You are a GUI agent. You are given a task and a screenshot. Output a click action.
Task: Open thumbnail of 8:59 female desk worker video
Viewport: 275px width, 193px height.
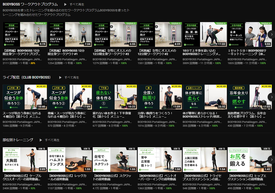tap(159, 34)
